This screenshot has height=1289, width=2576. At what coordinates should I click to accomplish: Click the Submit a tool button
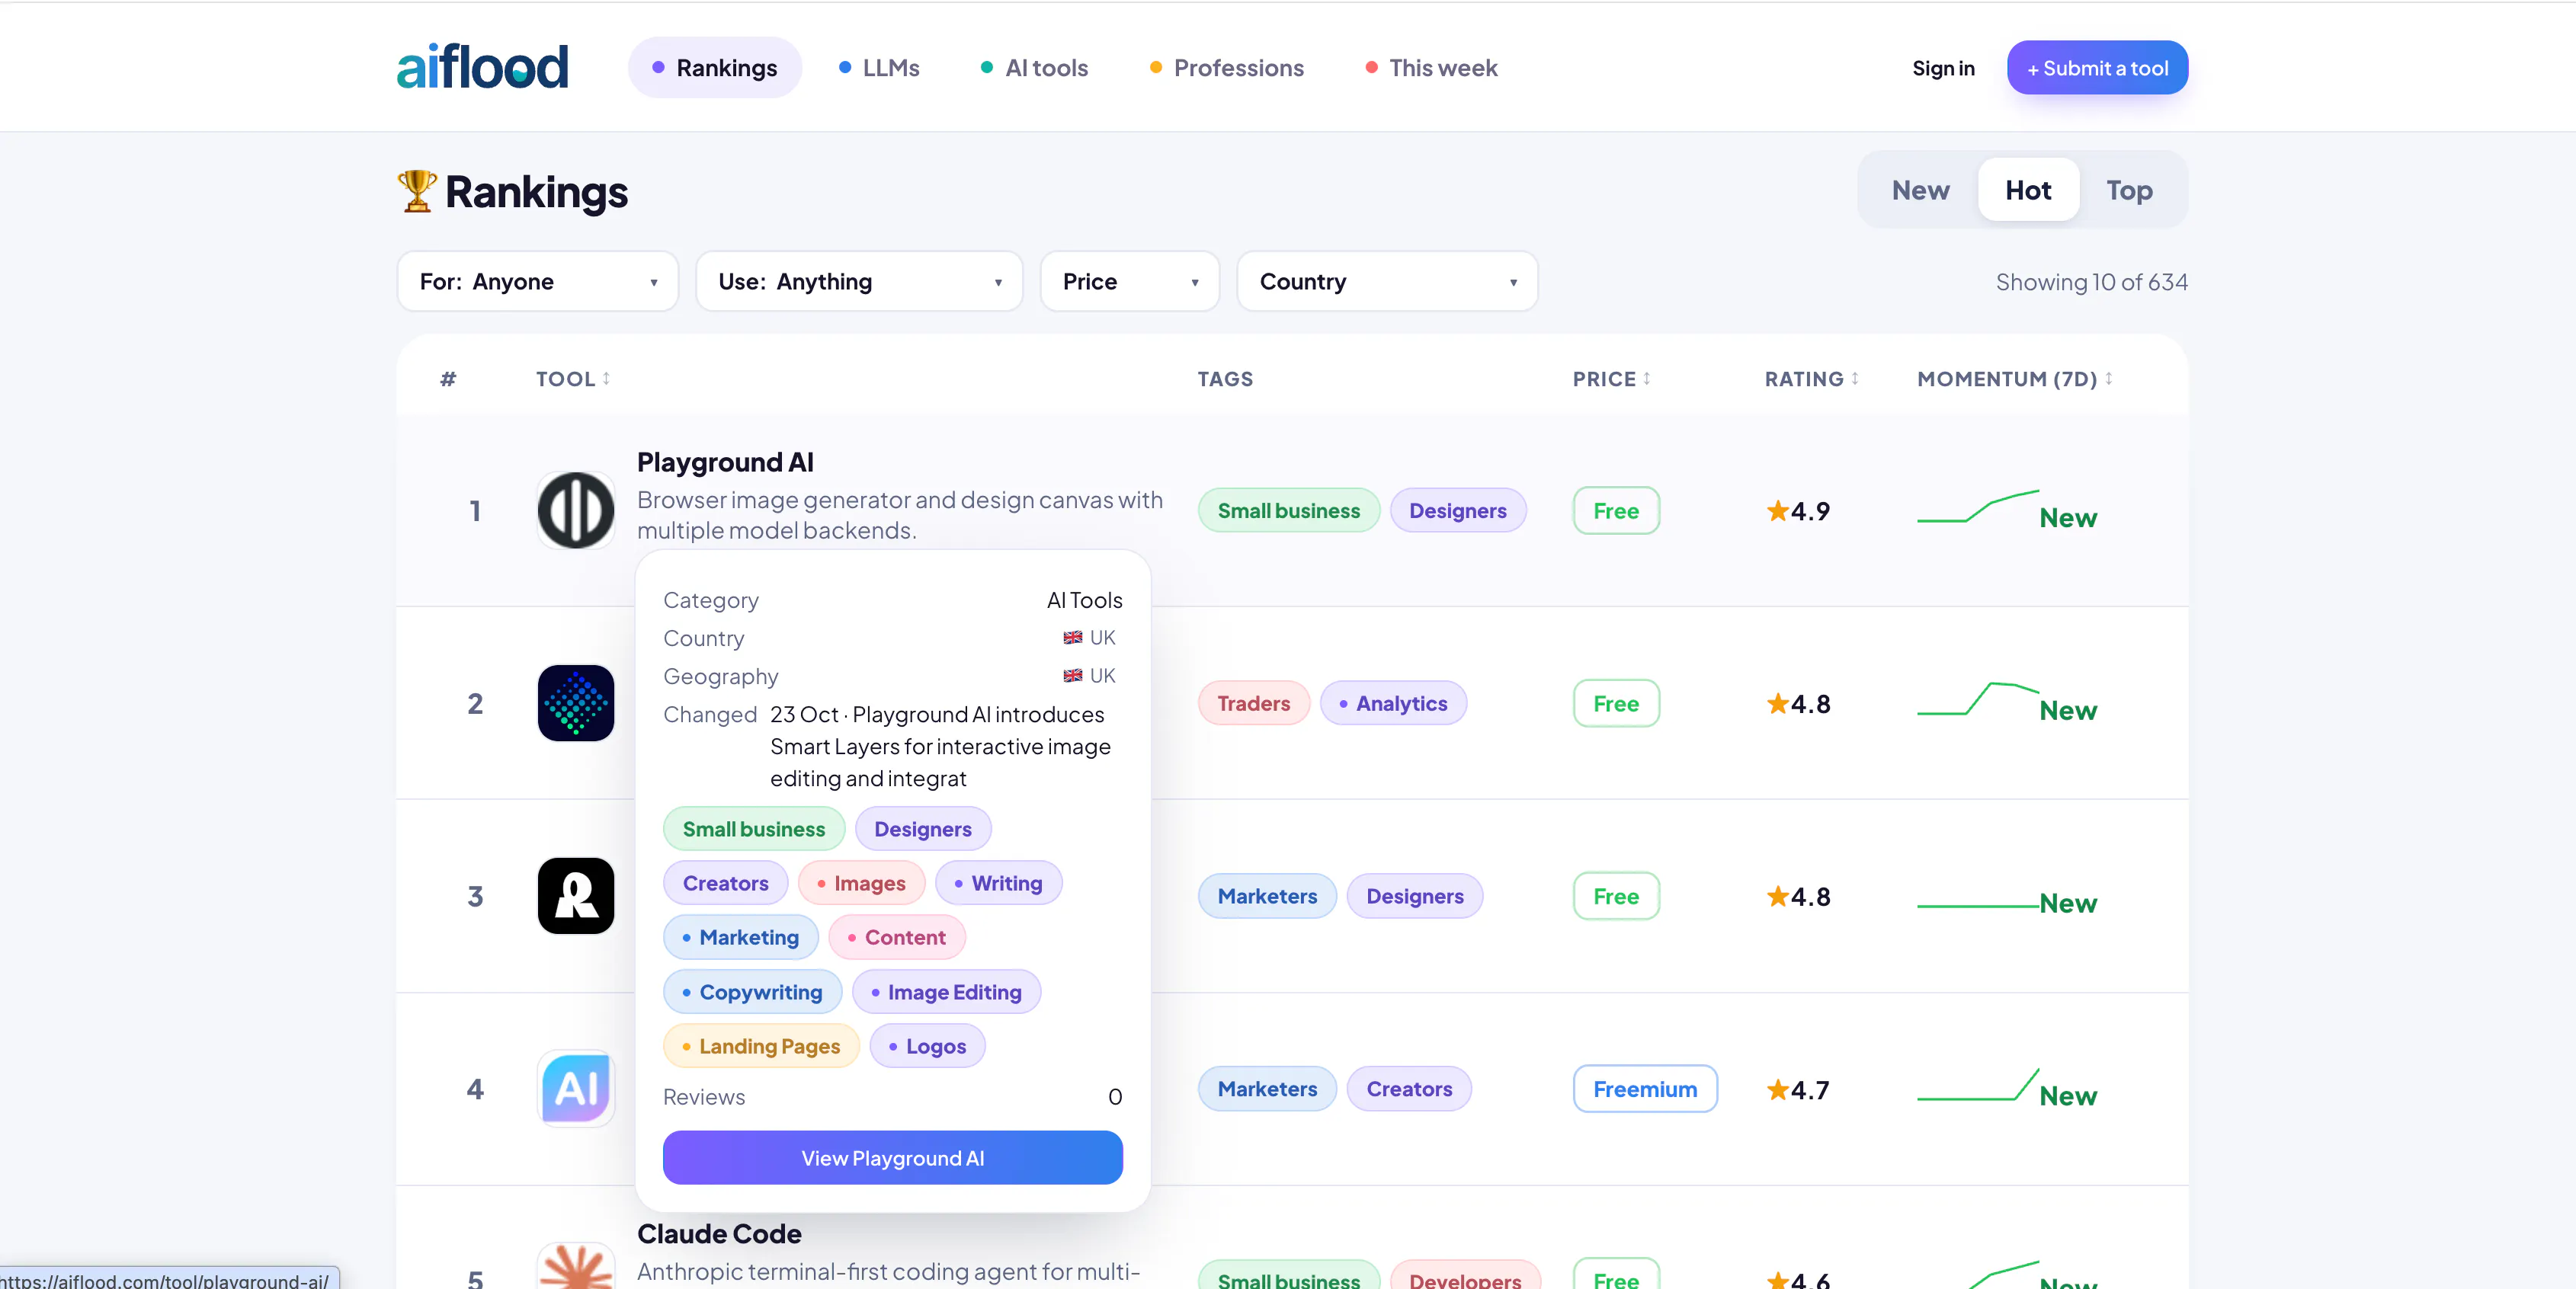pyautogui.click(x=2097, y=68)
